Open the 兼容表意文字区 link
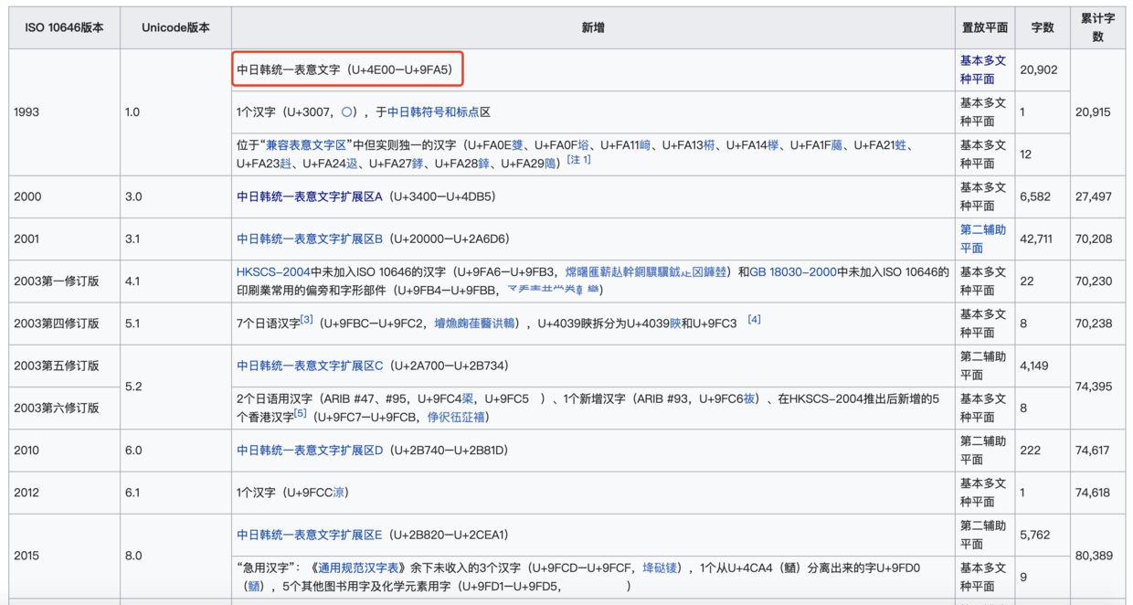The height and width of the screenshot is (605, 1133). click(306, 145)
